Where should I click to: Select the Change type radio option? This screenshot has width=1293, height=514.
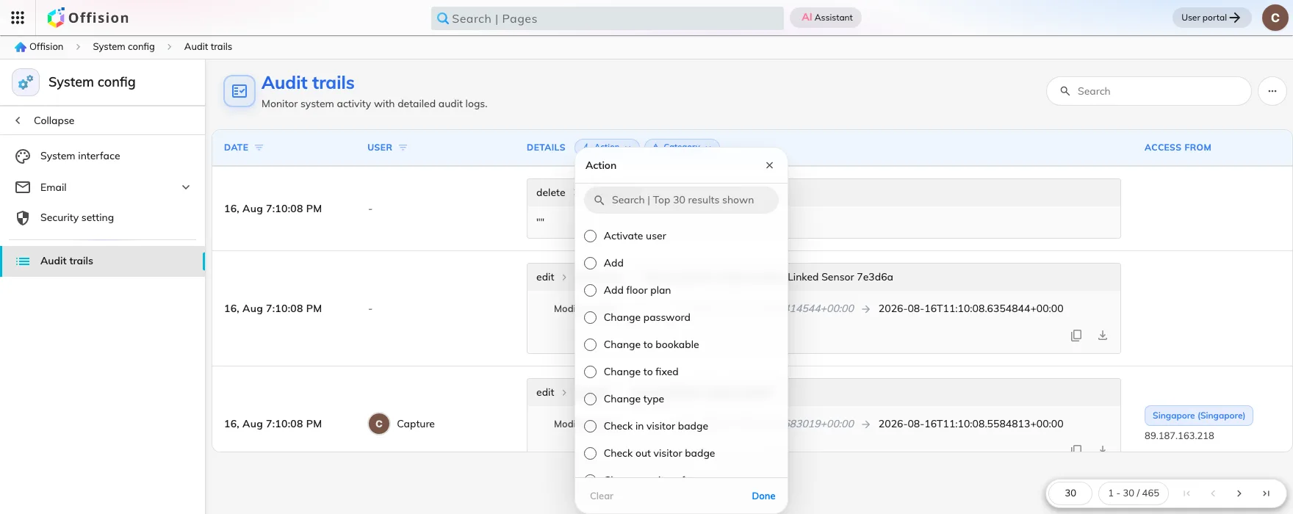pyautogui.click(x=590, y=399)
